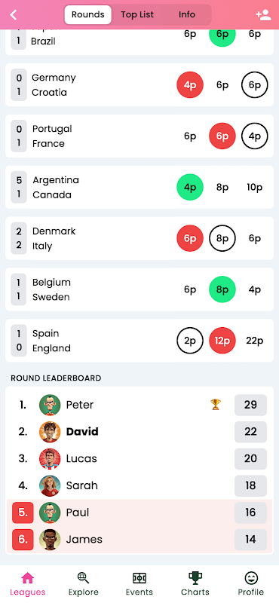
Task: Select green 4p option for Argentina–Canada
Action: tap(190, 187)
